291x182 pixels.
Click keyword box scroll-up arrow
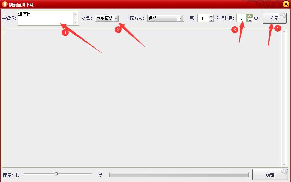75,14
